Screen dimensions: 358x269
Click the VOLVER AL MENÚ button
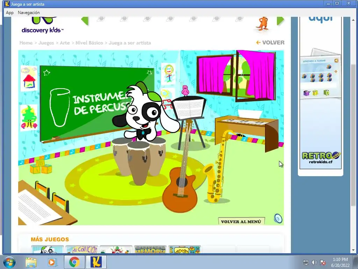[241, 221]
